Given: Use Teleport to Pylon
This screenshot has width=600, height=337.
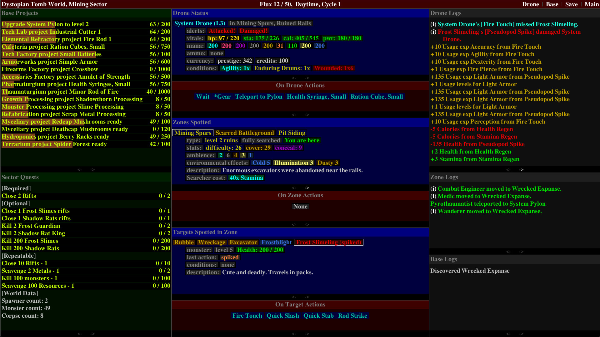Looking at the screenshot, I should point(259,97).
